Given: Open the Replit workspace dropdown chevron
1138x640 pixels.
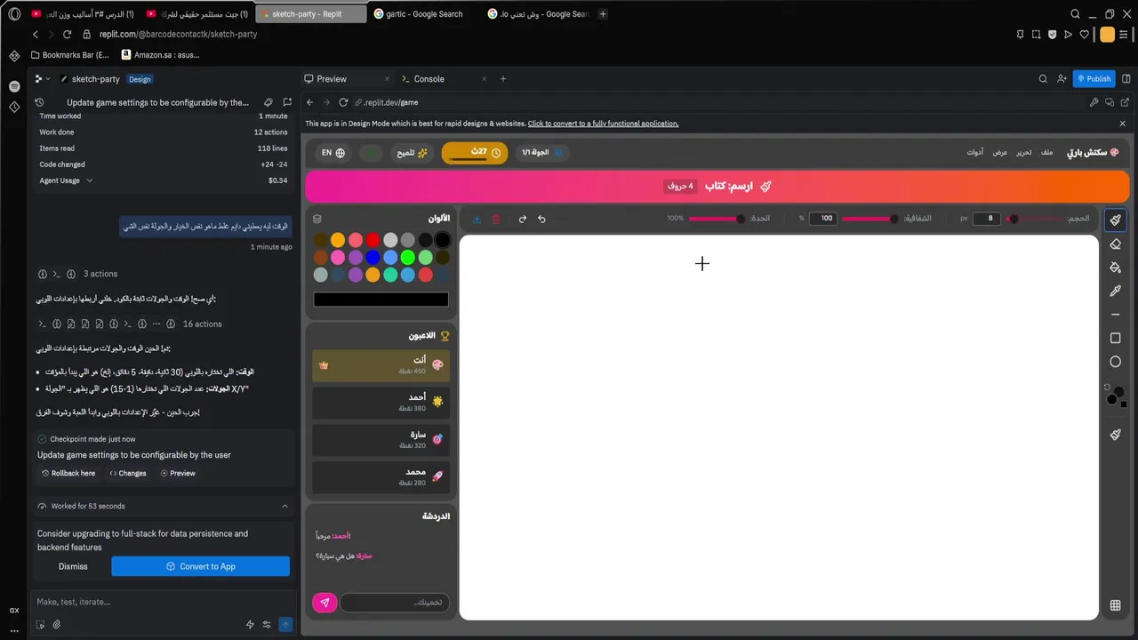Looking at the screenshot, I should [x=47, y=79].
